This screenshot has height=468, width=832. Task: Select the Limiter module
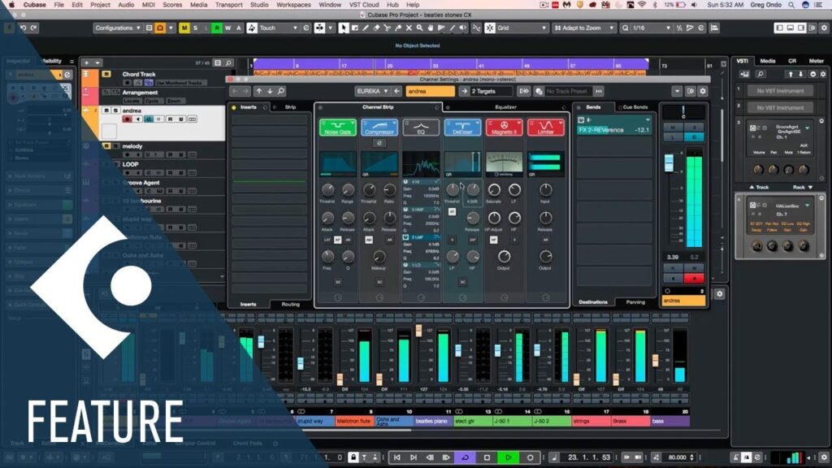click(545, 126)
